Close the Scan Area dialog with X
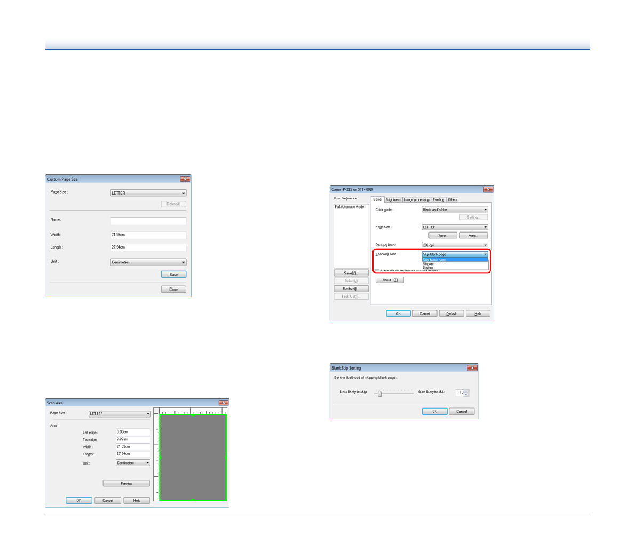The height and width of the screenshot is (544, 635). pos(223,403)
